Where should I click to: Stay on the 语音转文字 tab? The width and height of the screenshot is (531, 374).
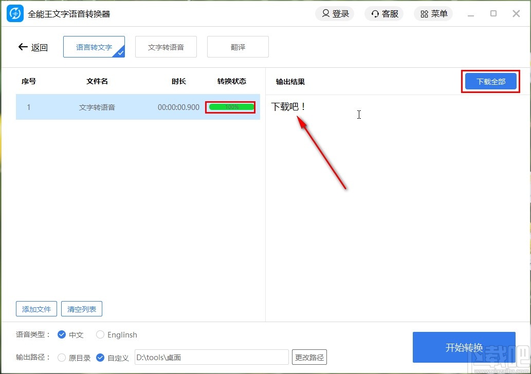pos(94,46)
